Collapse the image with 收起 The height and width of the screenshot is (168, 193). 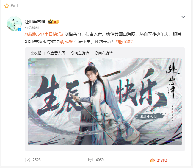point(36,53)
